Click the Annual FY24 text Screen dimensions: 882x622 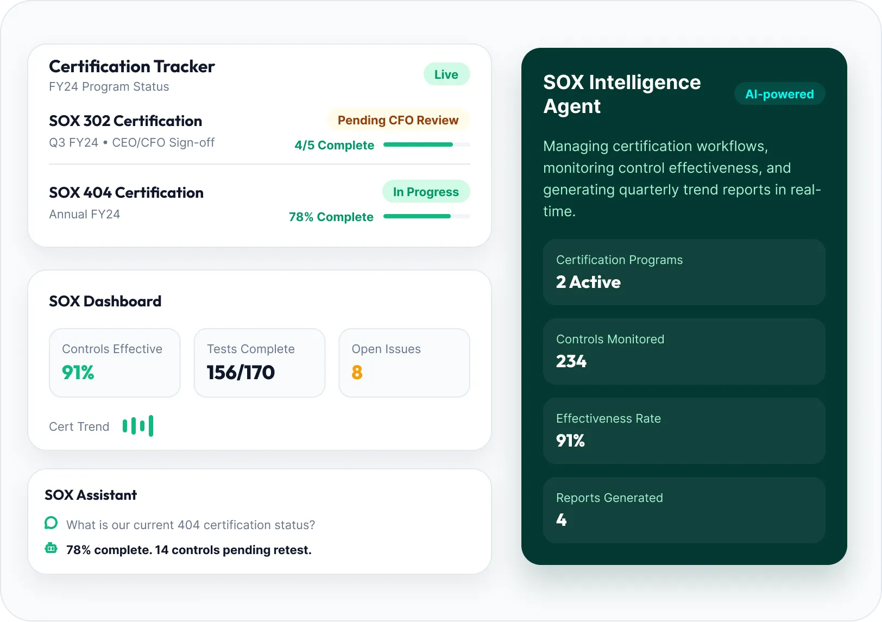coord(84,214)
